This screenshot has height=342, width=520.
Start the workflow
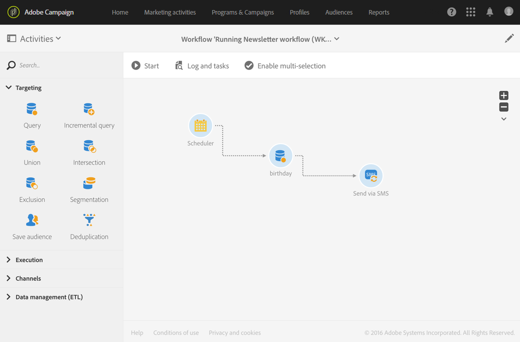pyautogui.click(x=145, y=66)
